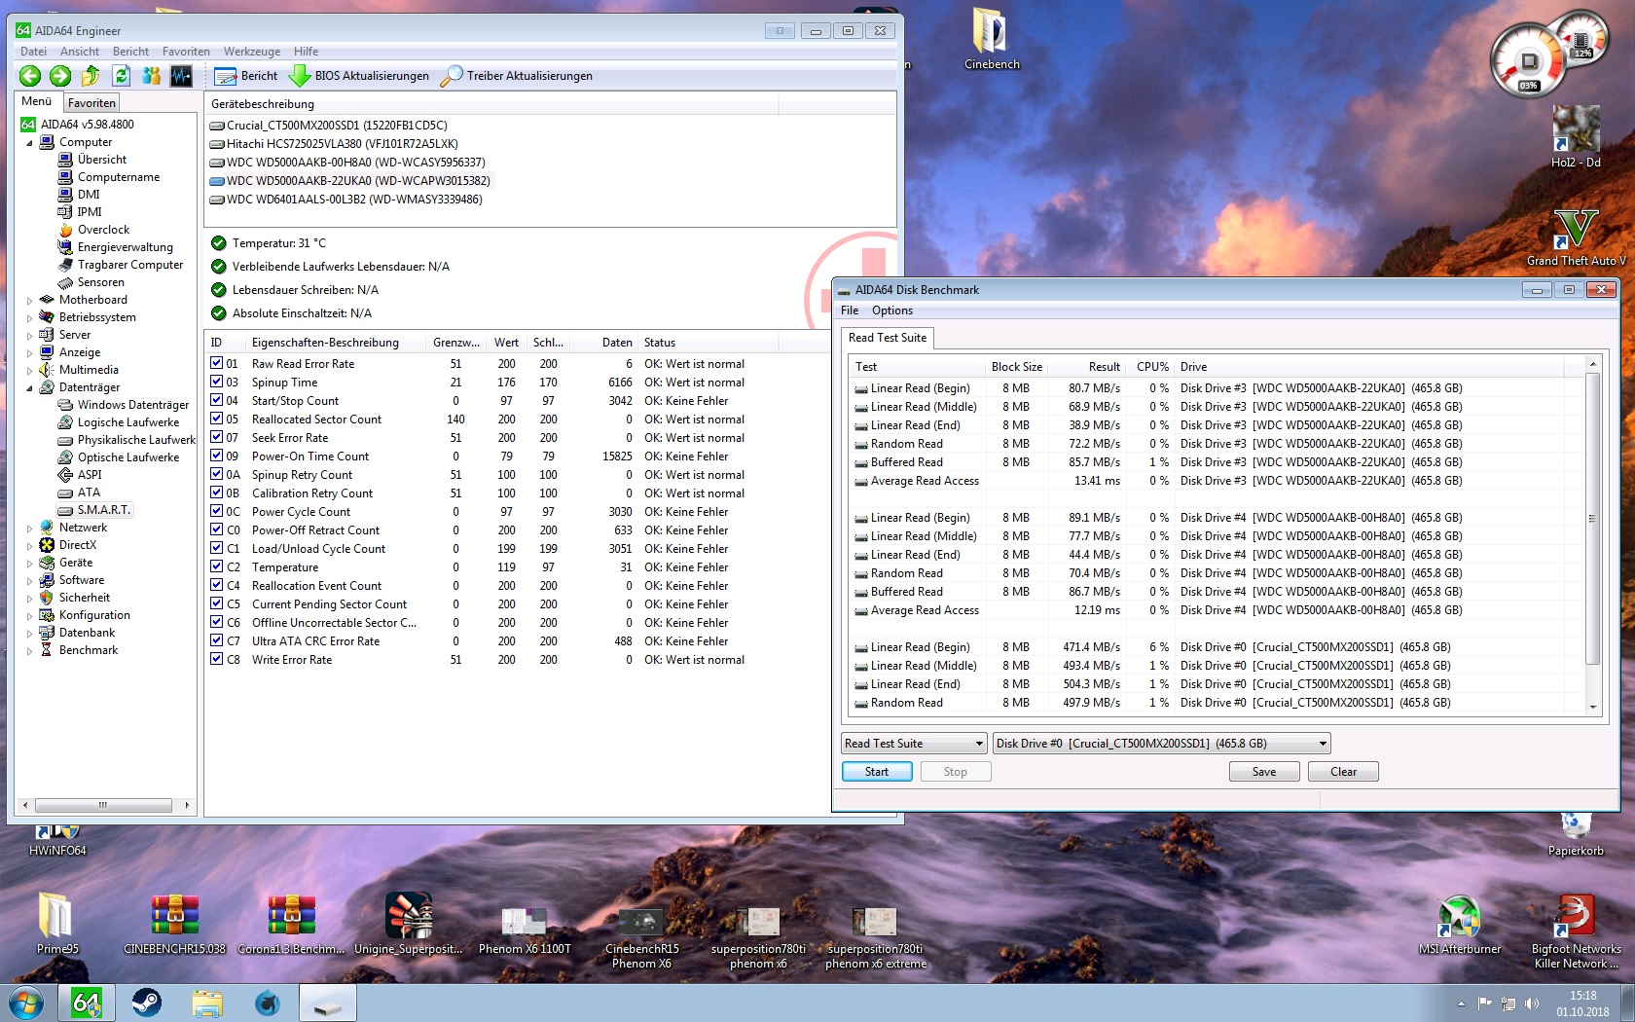
Task: Open Windows Datenträger under Datenträger
Action: click(x=133, y=405)
